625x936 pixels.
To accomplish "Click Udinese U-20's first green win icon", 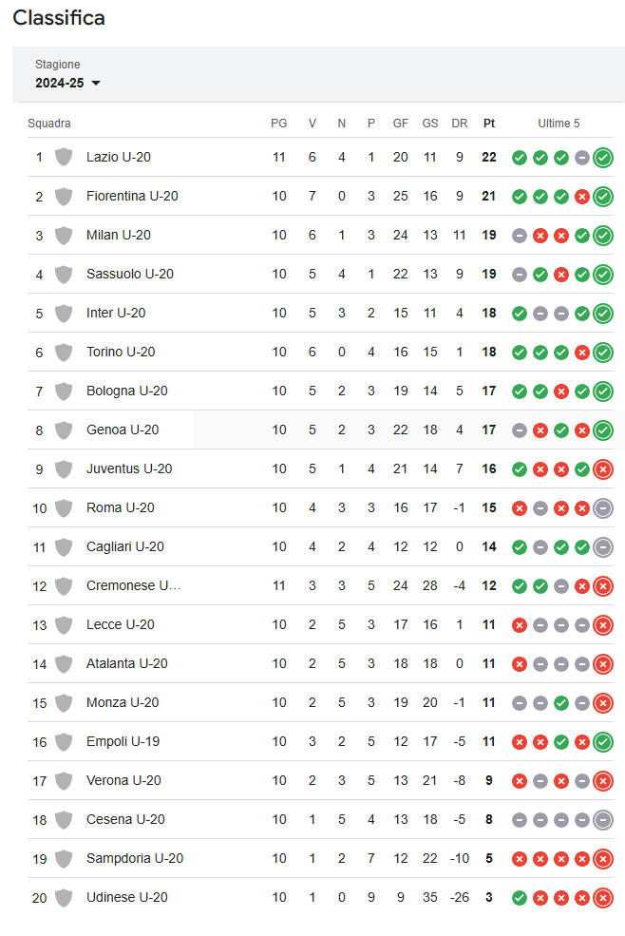I will click(520, 898).
